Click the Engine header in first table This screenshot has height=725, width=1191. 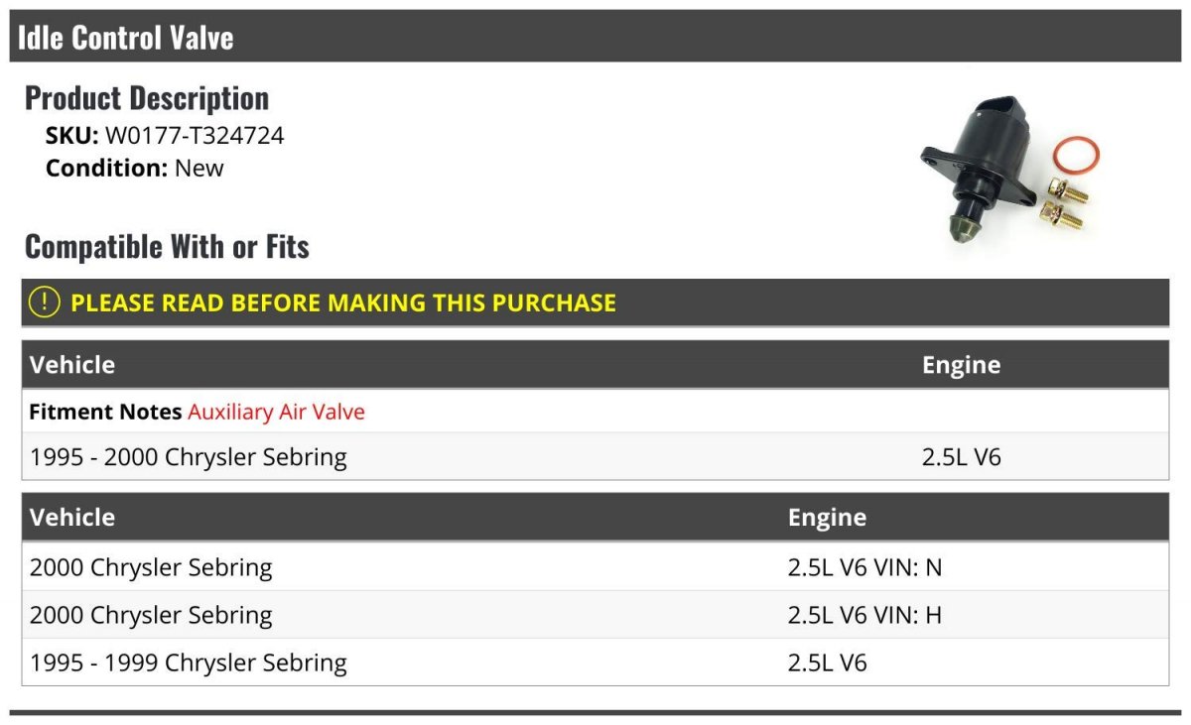point(961,364)
